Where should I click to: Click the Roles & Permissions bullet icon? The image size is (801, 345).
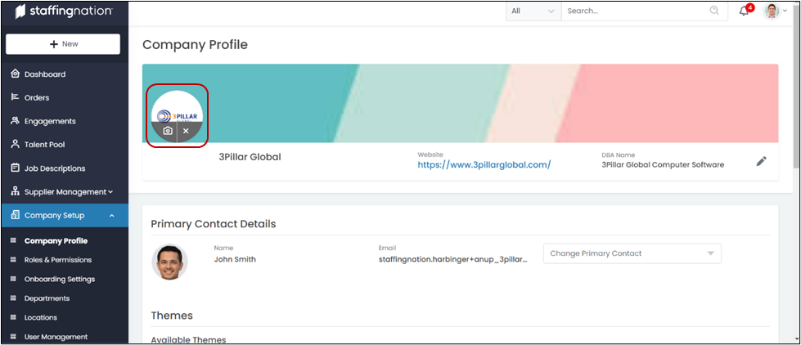coord(13,260)
